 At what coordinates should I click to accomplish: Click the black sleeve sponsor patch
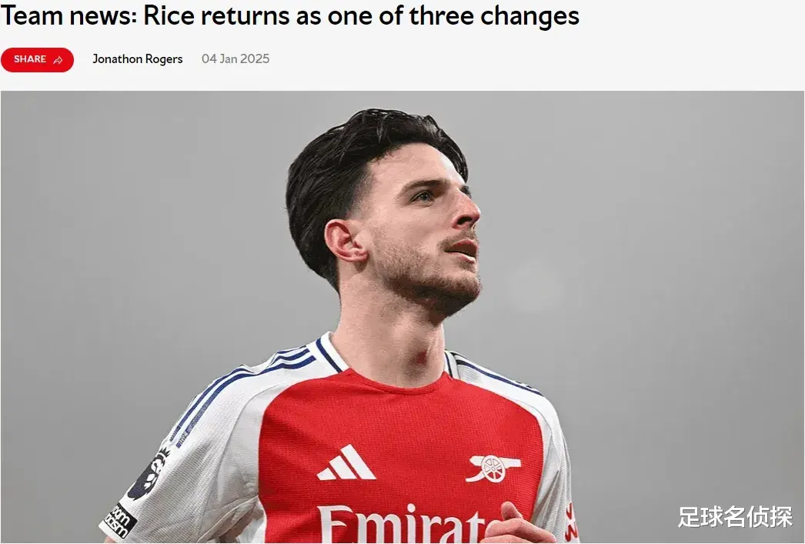[x=119, y=520]
